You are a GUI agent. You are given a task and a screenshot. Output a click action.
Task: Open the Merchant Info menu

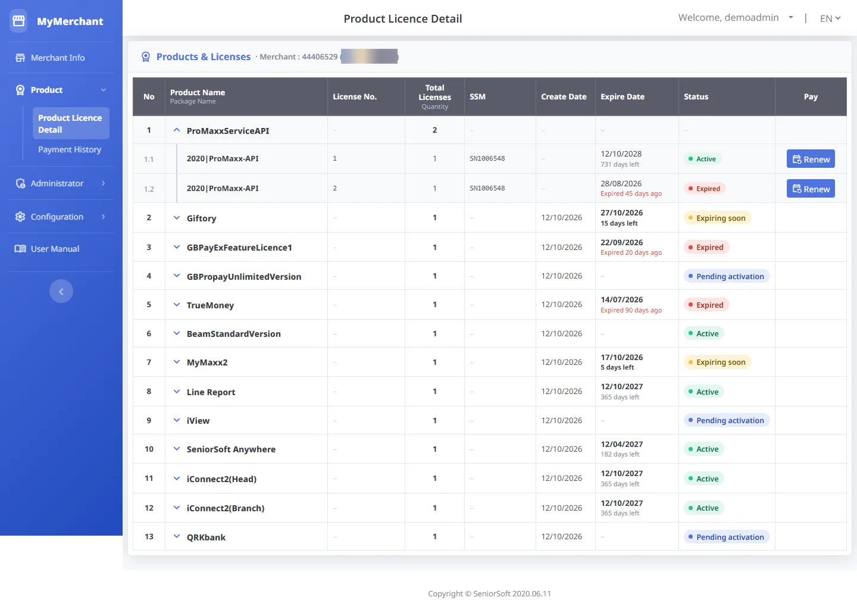[58, 58]
